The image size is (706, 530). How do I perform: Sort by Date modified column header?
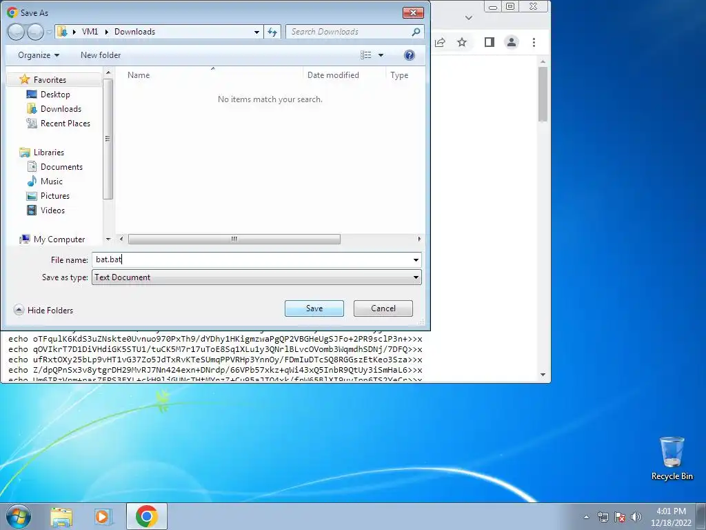pos(345,75)
